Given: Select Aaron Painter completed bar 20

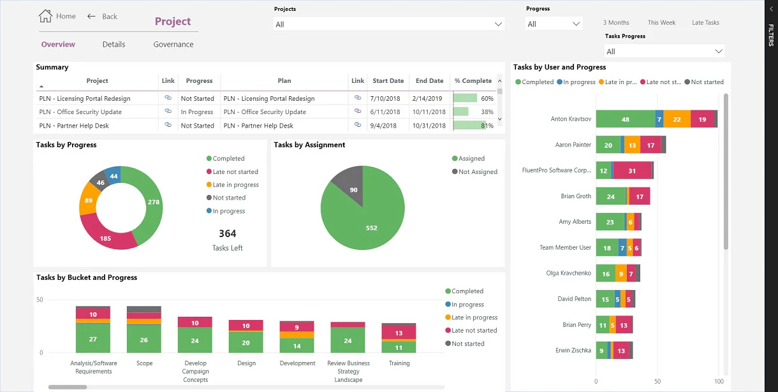Looking at the screenshot, I should [608, 145].
